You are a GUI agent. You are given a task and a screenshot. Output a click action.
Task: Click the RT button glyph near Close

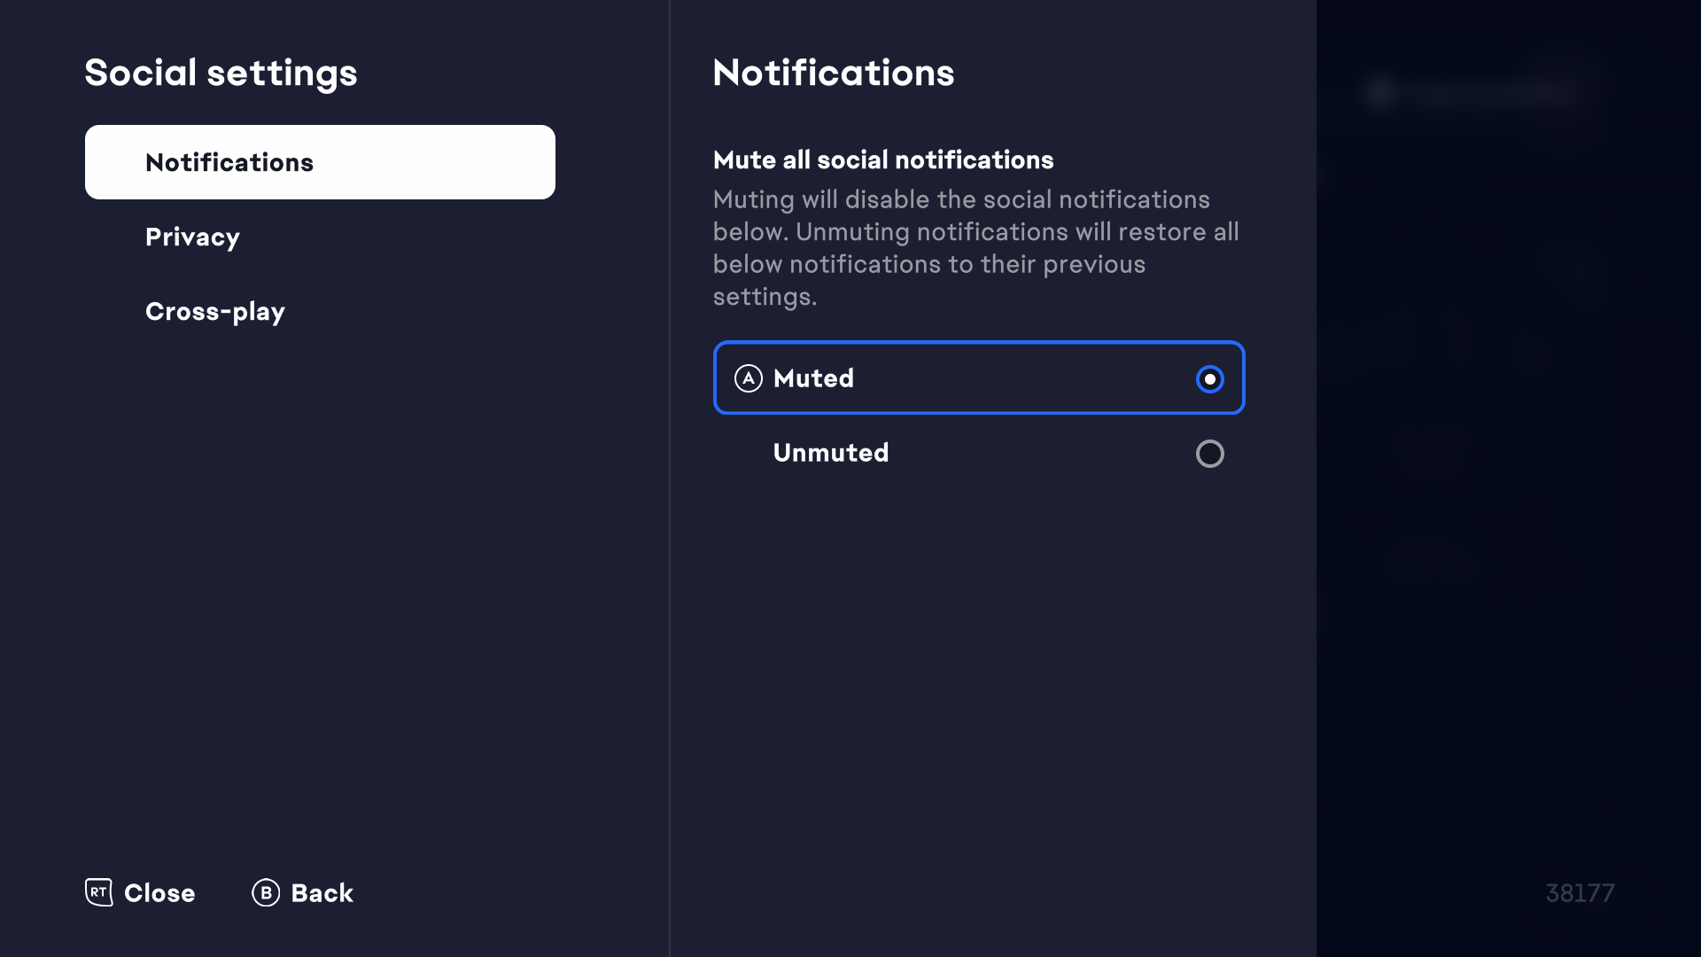99,892
